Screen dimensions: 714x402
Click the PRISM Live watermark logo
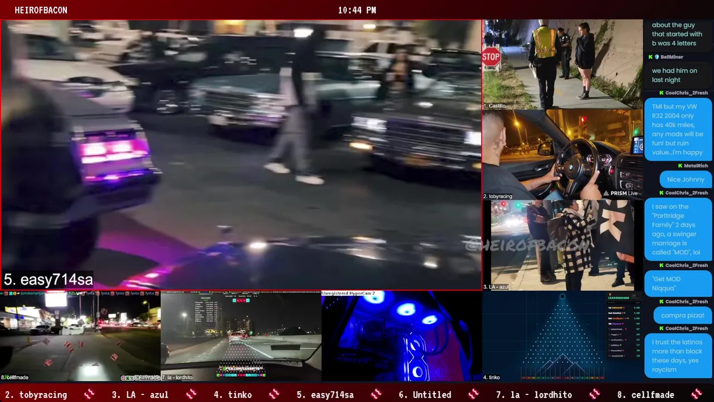619,193
